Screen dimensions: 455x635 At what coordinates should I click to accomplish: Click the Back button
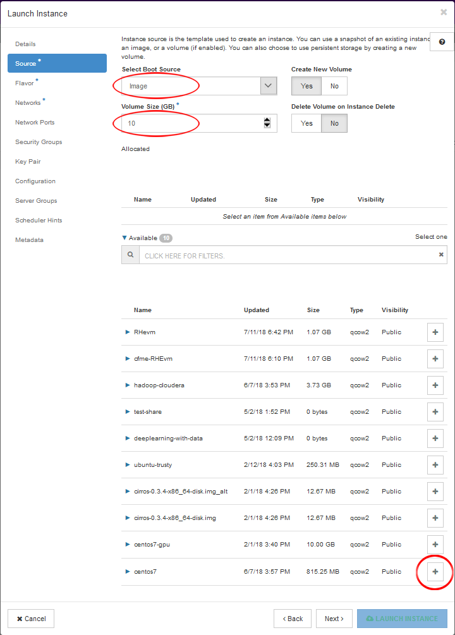(x=293, y=619)
